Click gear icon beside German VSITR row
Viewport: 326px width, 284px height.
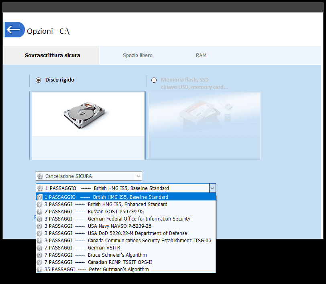pos(39,248)
